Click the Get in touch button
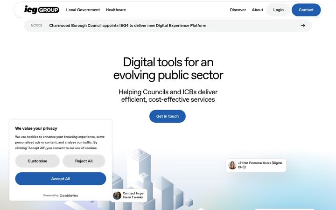Image resolution: width=336 pixels, height=210 pixels. pos(168,116)
